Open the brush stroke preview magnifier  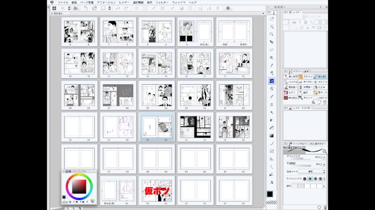point(324,151)
